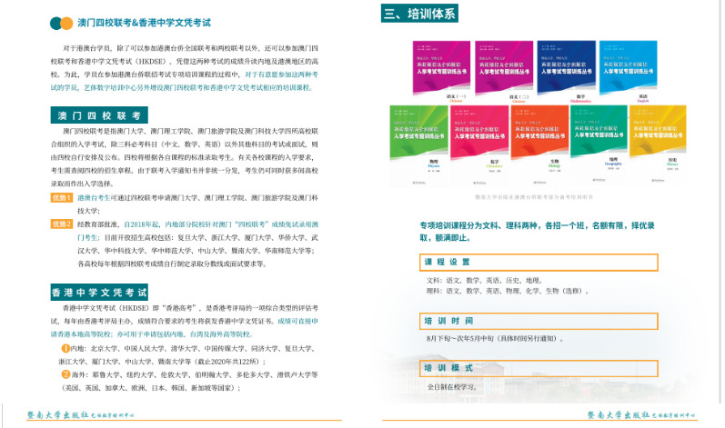
Task: Click the 三、培训体系 heading banner
Action: 419,14
